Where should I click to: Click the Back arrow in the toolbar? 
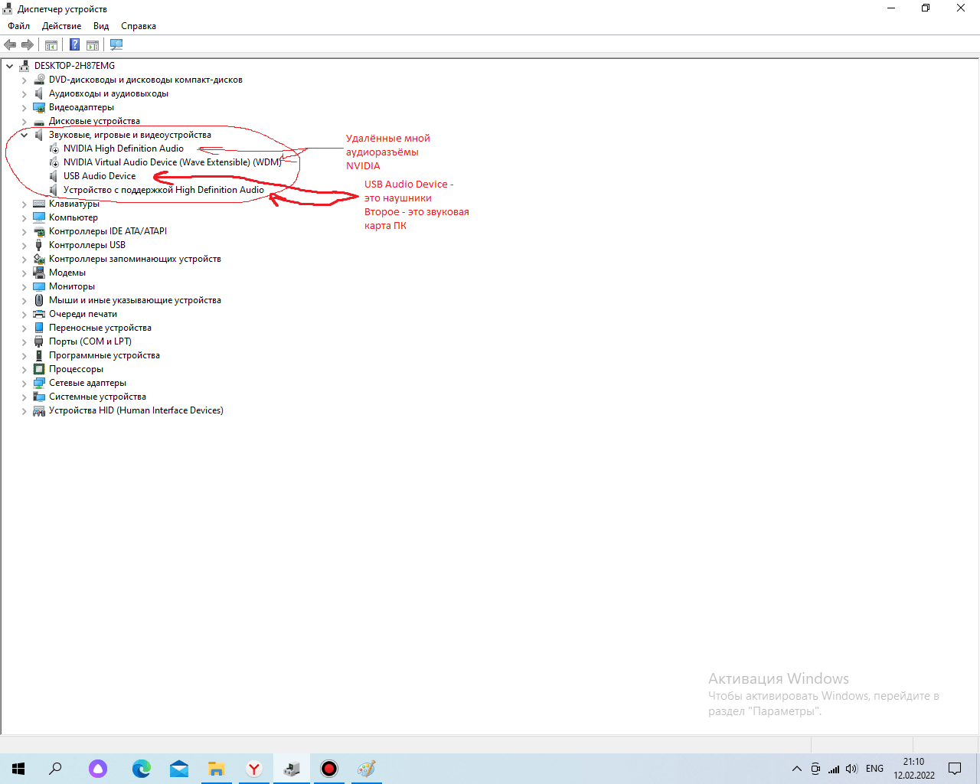point(10,45)
